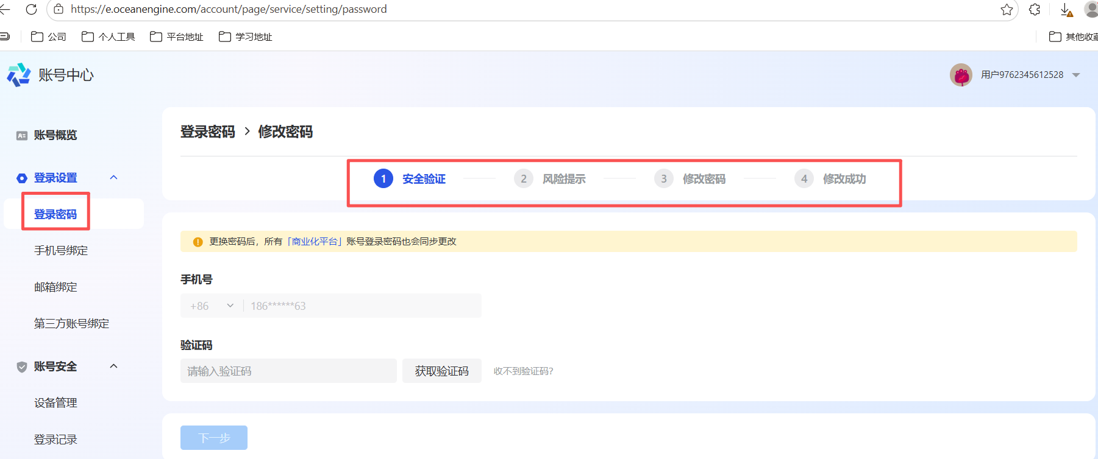Click the browser reload icon
The height and width of the screenshot is (459, 1098).
tap(31, 9)
